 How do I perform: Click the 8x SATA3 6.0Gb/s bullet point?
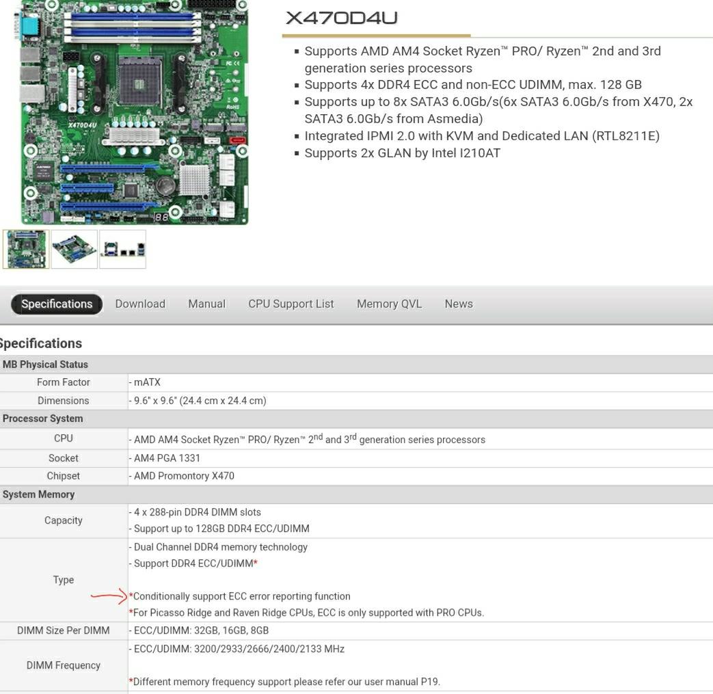pyautogui.click(x=498, y=111)
